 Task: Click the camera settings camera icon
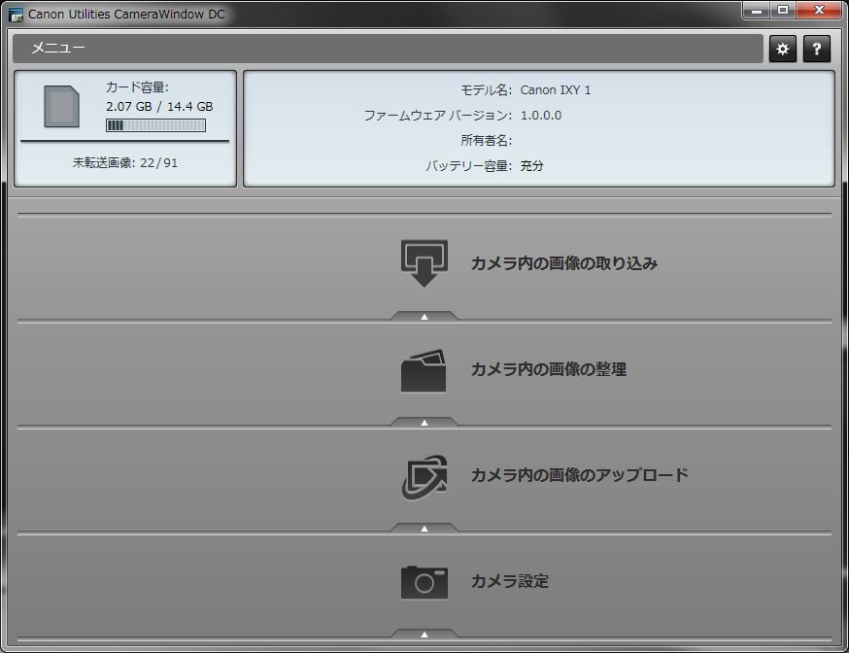424,583
